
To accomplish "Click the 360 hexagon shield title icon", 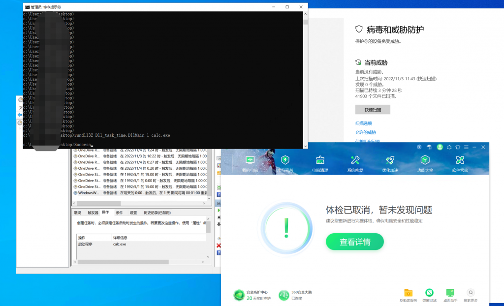I will [x=419, y=147].
